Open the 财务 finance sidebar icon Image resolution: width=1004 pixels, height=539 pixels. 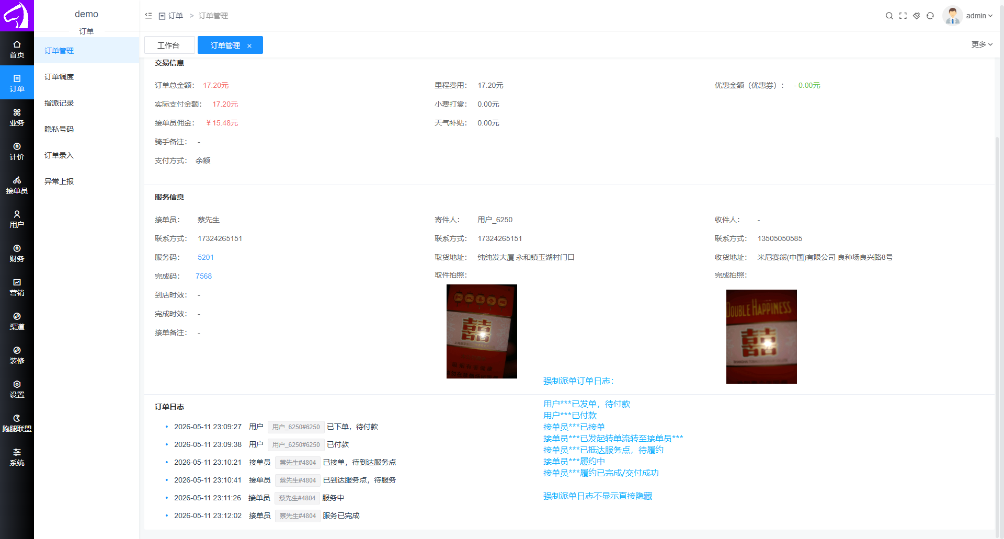point(17,253)
